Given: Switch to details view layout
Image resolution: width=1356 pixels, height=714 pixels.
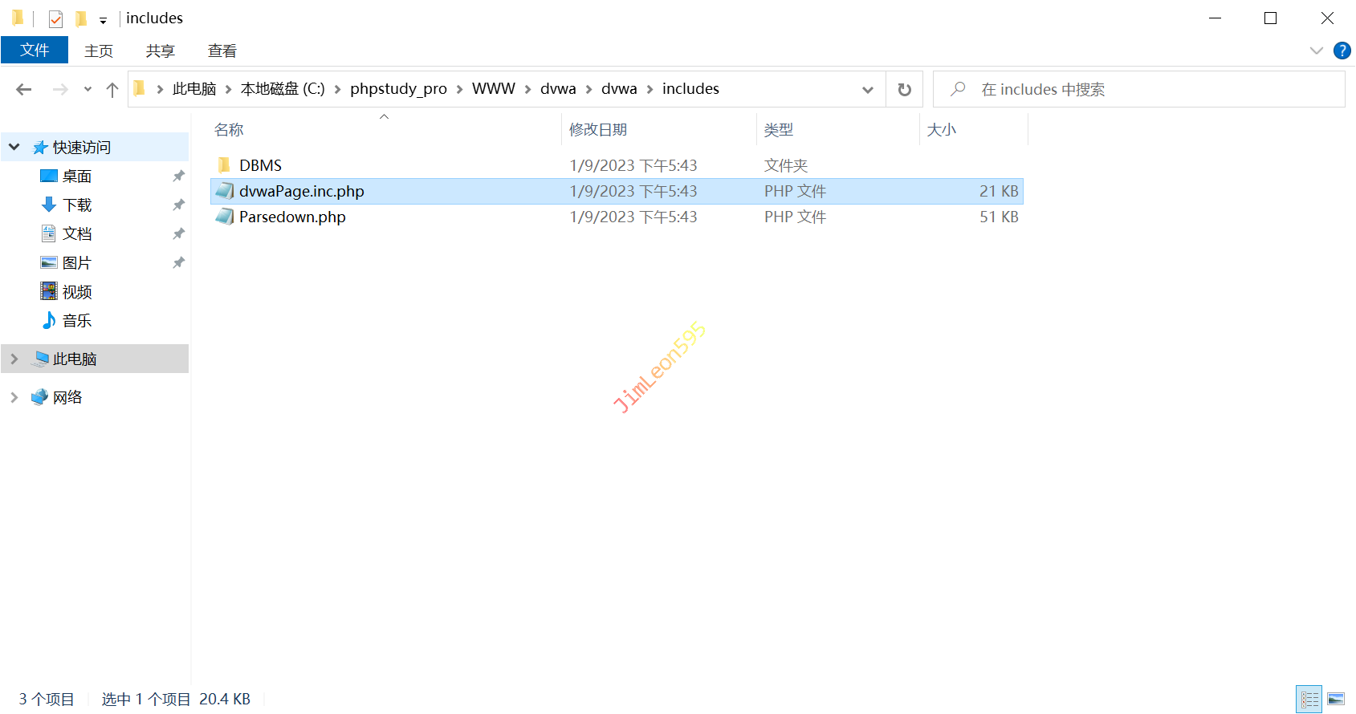Looking at the screenshot, I should point(1309,699).
